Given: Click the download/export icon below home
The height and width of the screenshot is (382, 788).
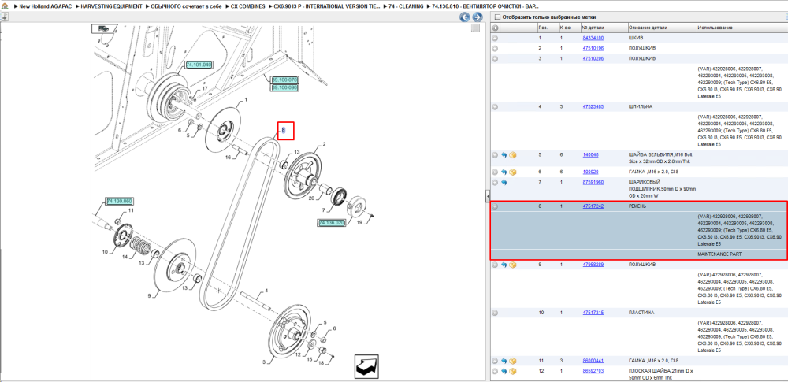Looking at the screenshot, I should click(4, 17).
